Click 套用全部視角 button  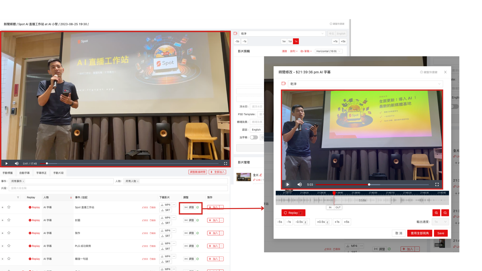419,233
